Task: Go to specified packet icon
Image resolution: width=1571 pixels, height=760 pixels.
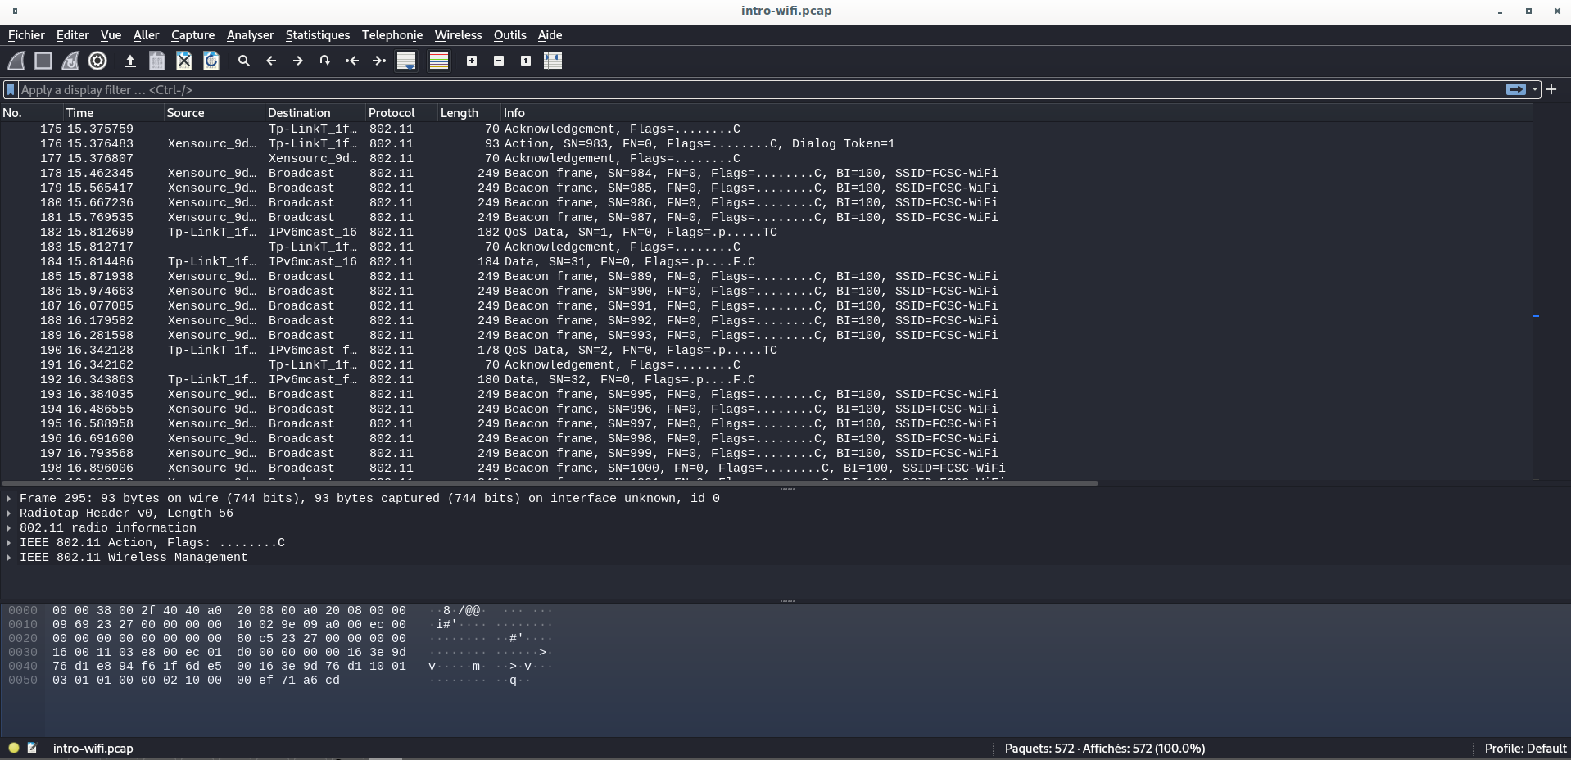Action: click(x=325, y=61)
